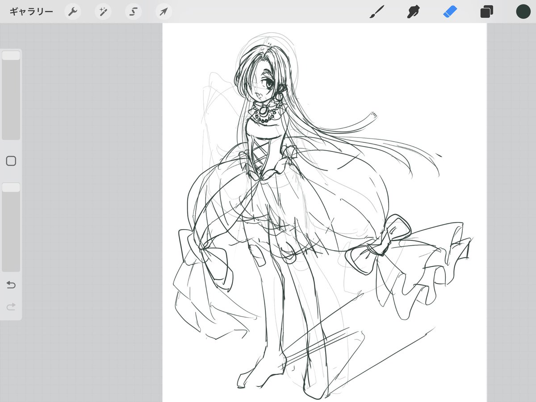Open the active color swatch picker
Screen dimensions: 536x402
tap(523, 12)
